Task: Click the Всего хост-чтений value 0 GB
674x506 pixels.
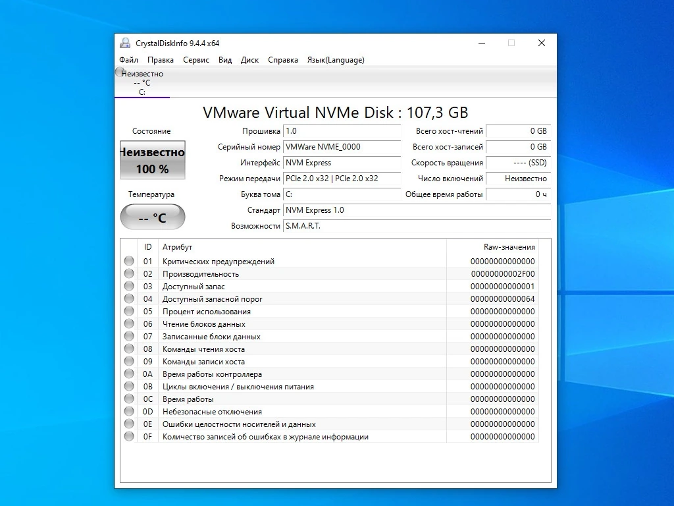Action: [519, 131]
